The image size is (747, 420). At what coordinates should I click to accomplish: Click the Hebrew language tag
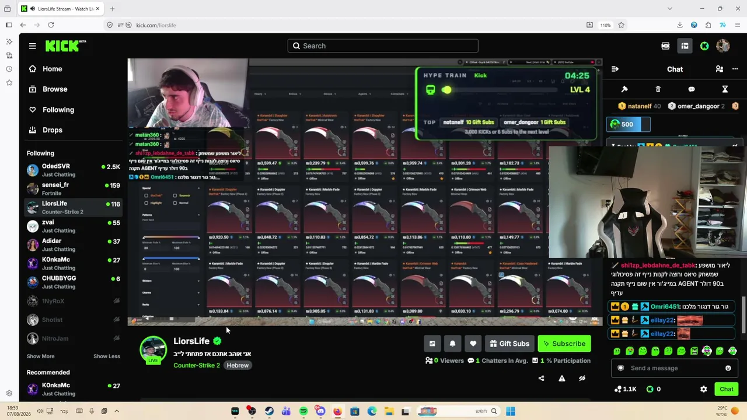coord(238,365)
